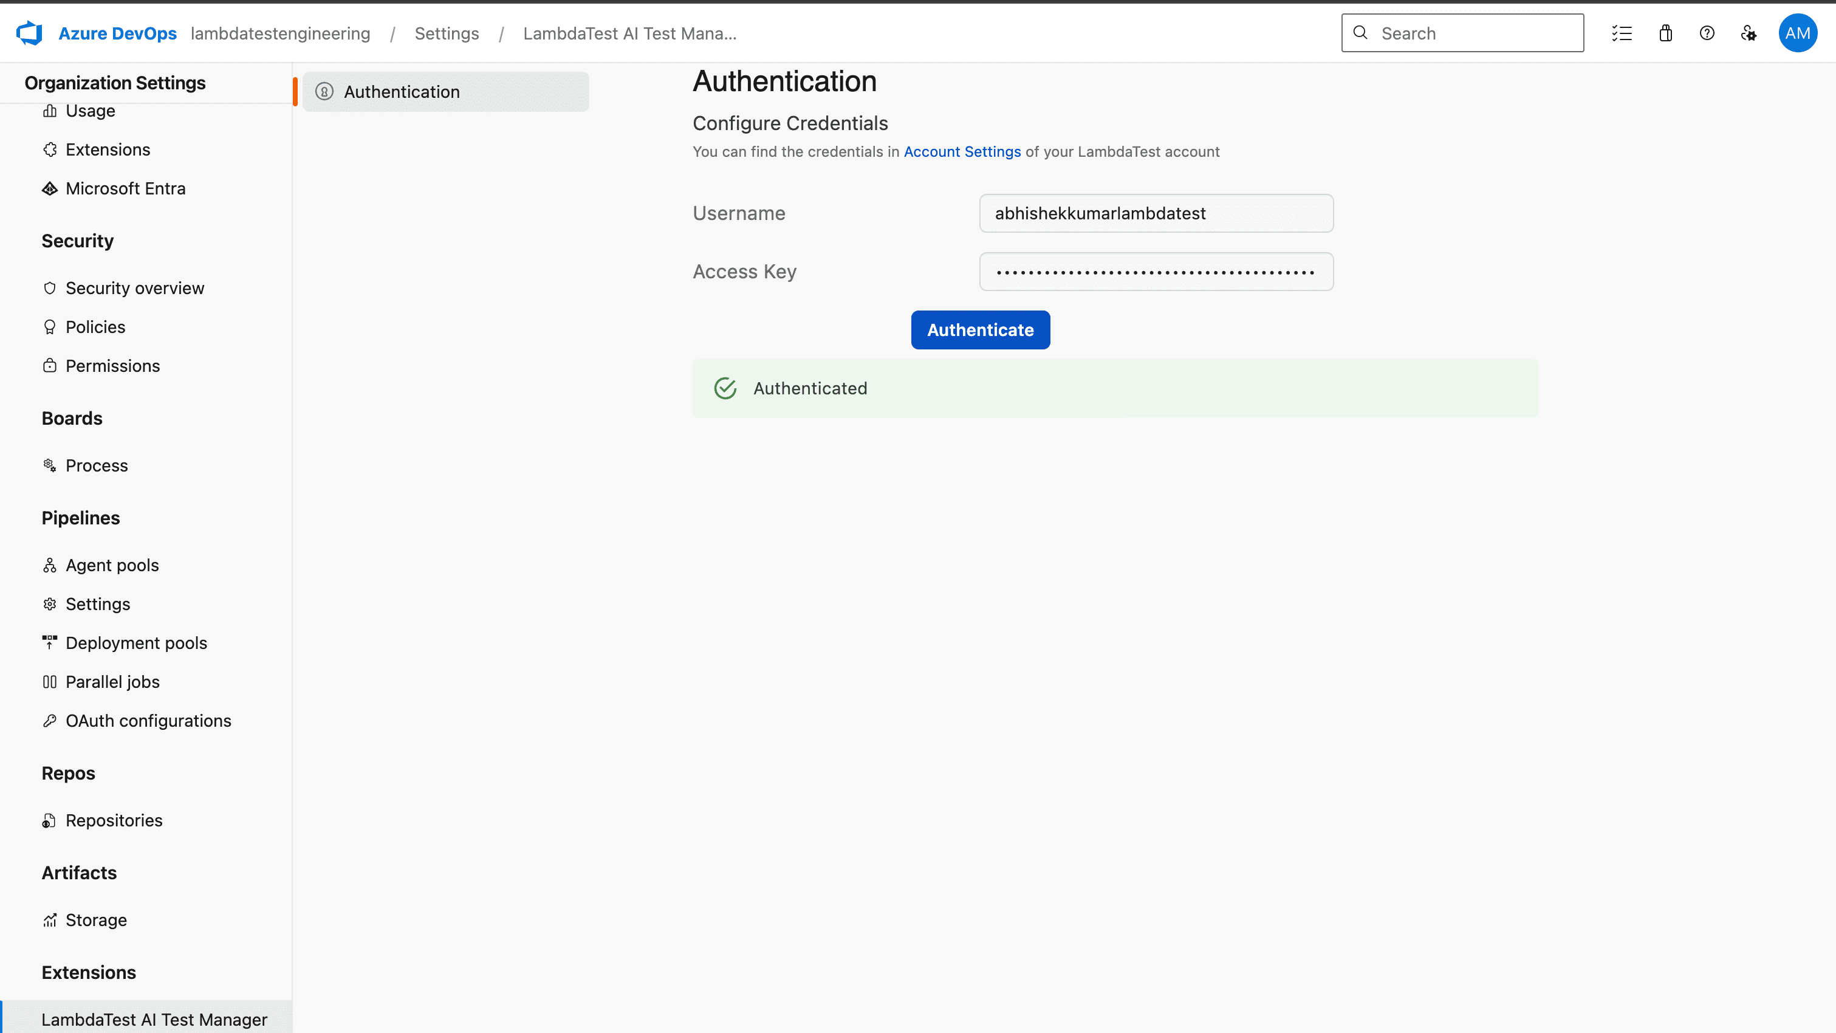Select LambdaTest AI Test Manager extension
Viewport: 1836px width, 1033px height.
point(154,1020)
